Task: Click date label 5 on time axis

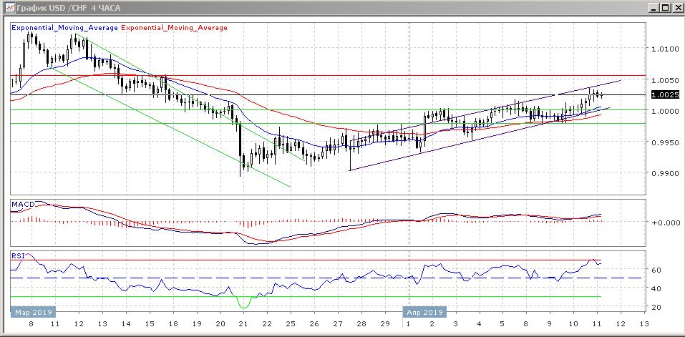Action: click(502, 324)
